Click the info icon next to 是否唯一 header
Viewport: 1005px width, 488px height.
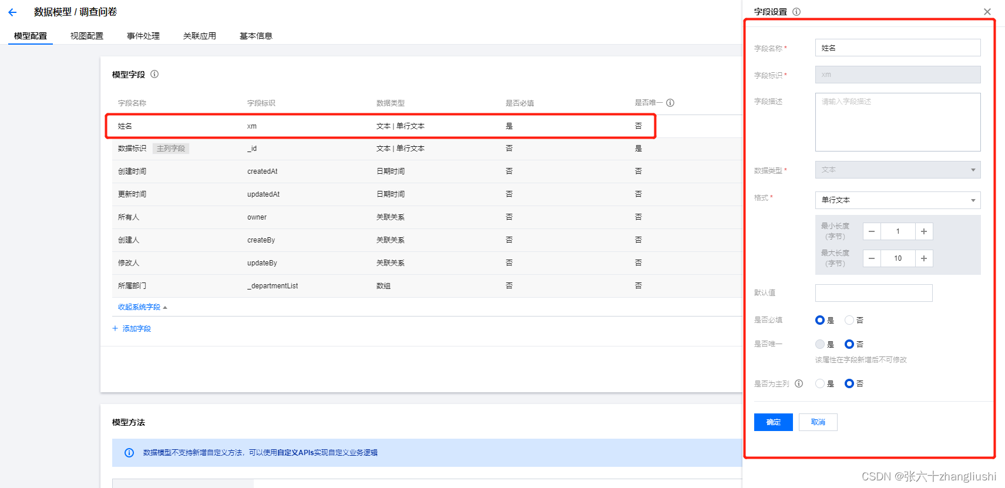pos(670,103)
